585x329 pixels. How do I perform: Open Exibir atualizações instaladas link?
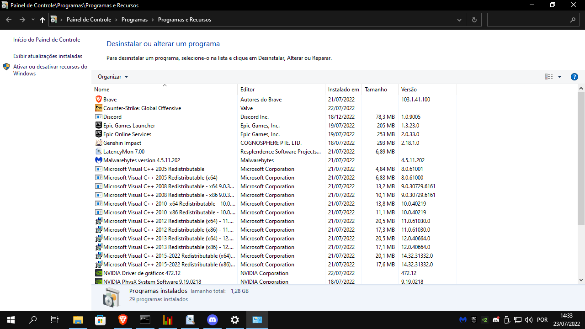point(48,56)
